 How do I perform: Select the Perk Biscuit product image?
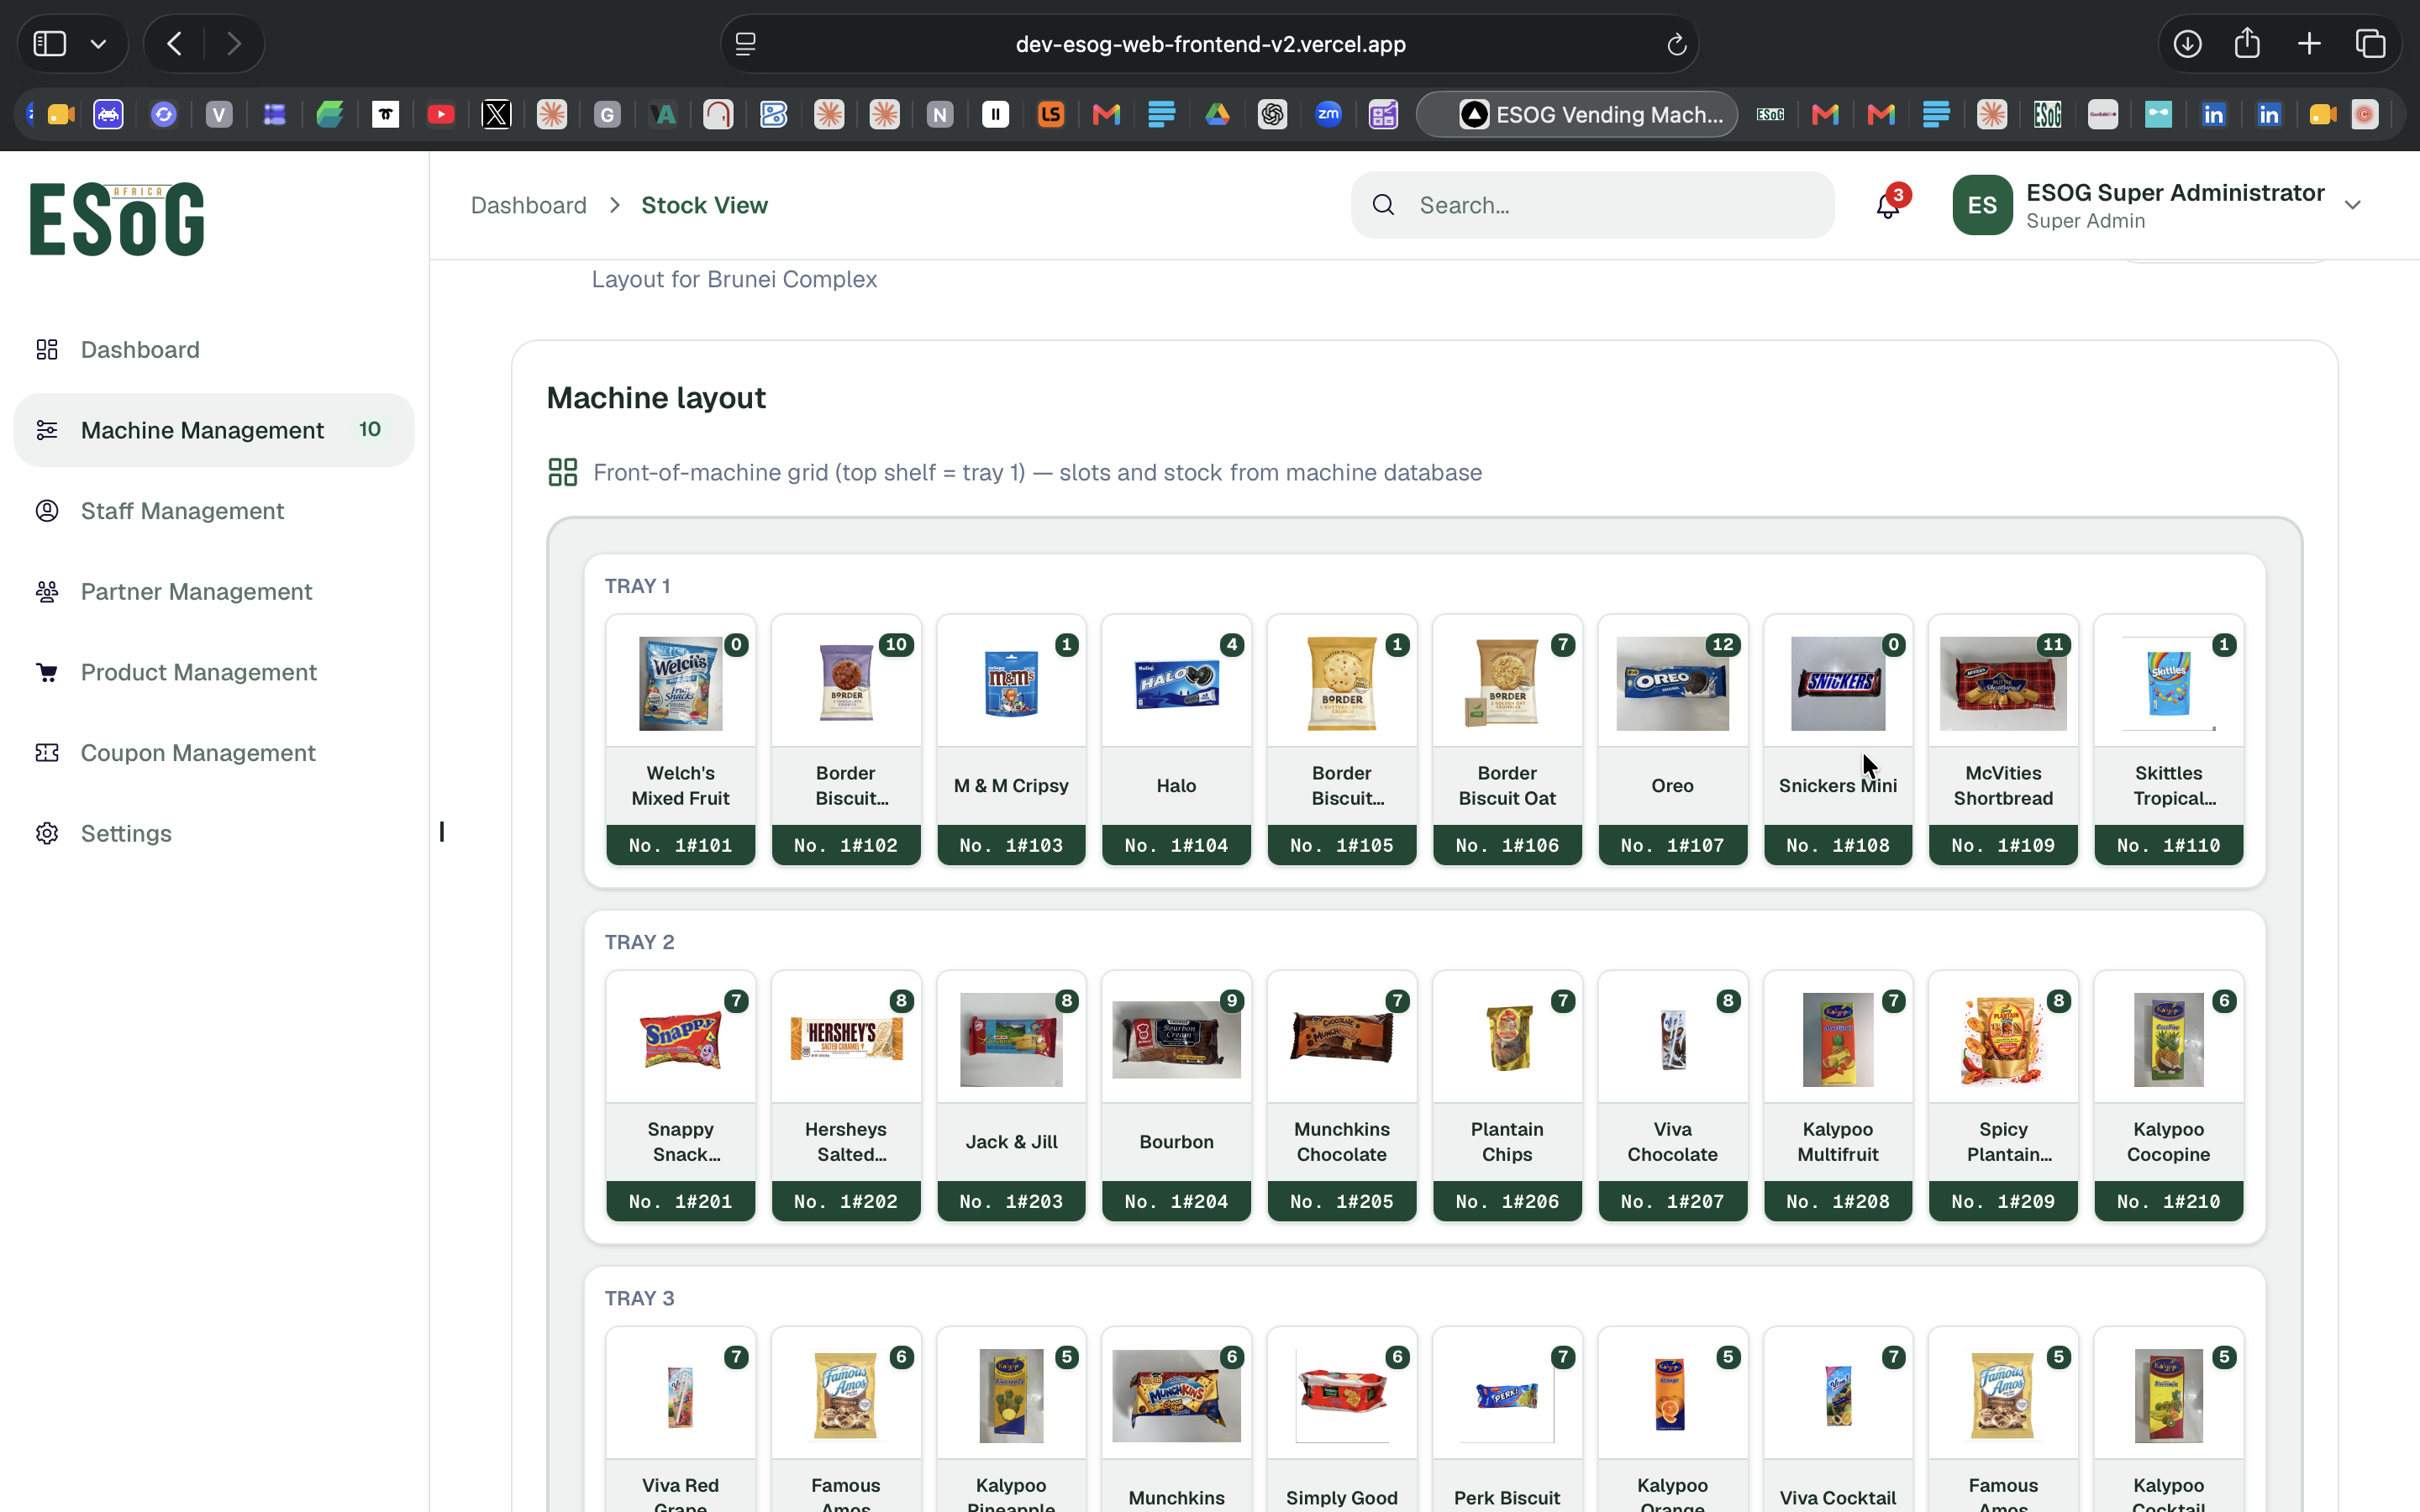click(1507, 1396)
